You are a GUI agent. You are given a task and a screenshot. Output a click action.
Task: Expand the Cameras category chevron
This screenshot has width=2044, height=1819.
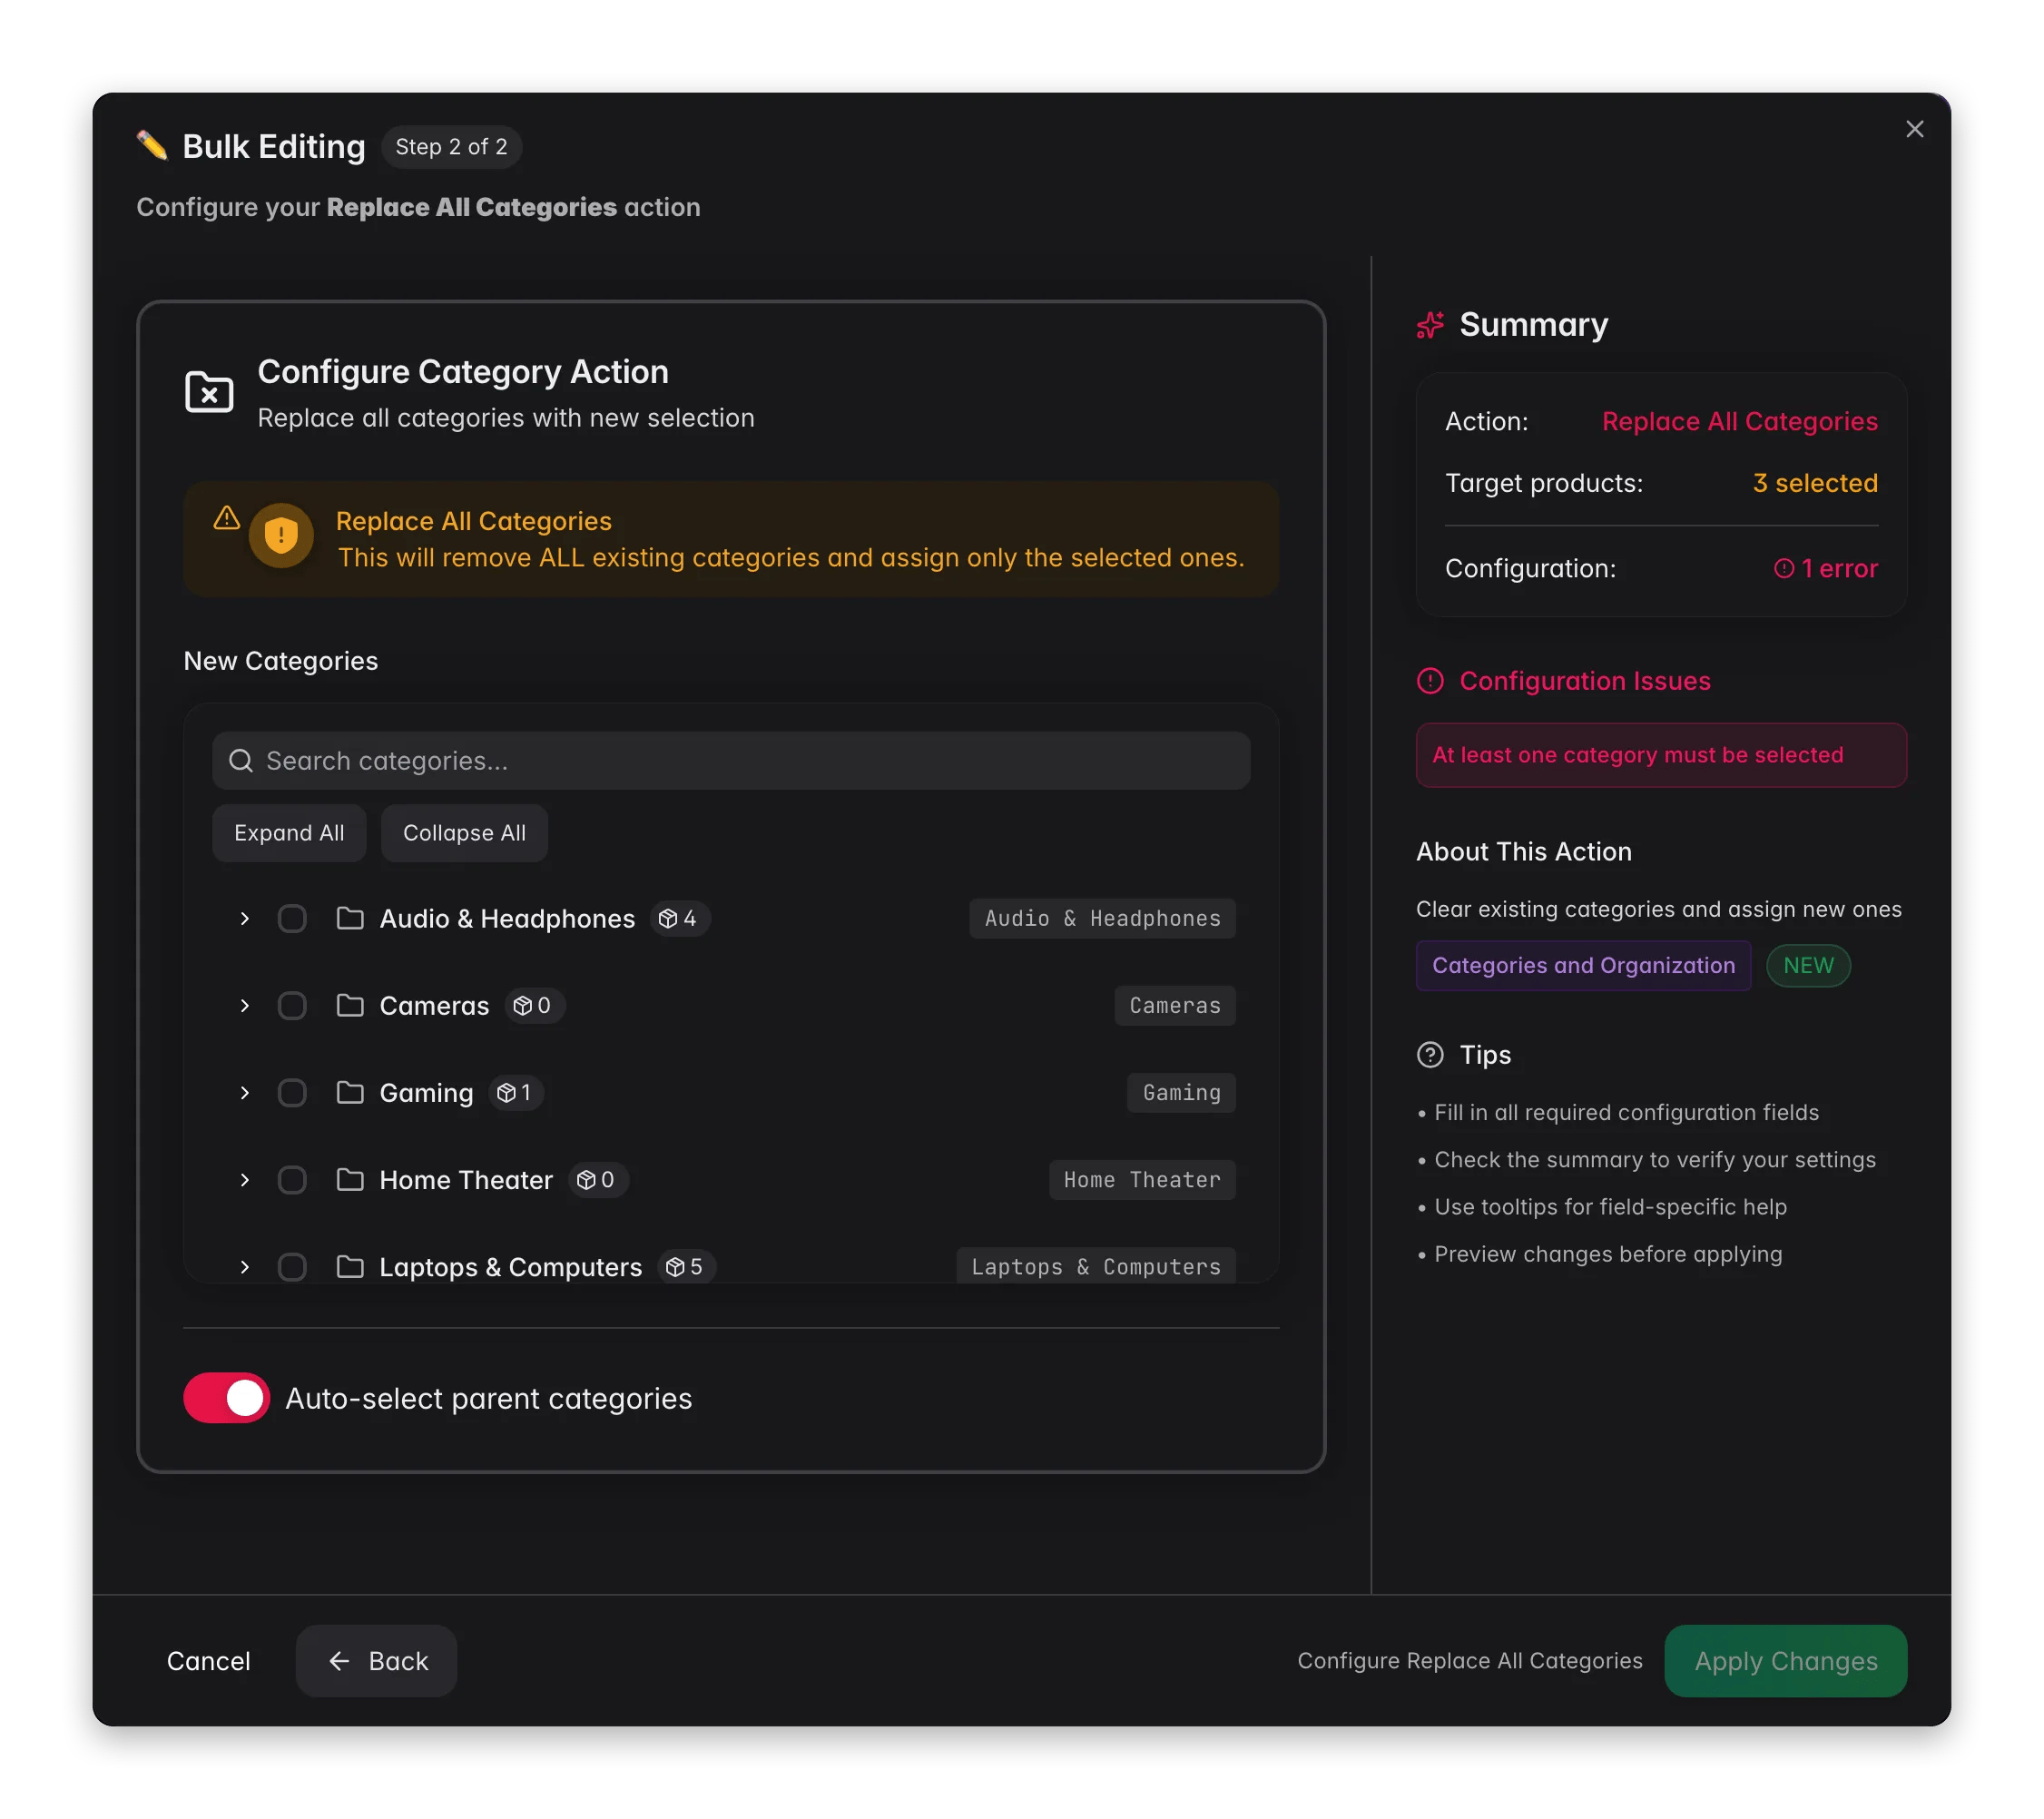click(244, 1005)
